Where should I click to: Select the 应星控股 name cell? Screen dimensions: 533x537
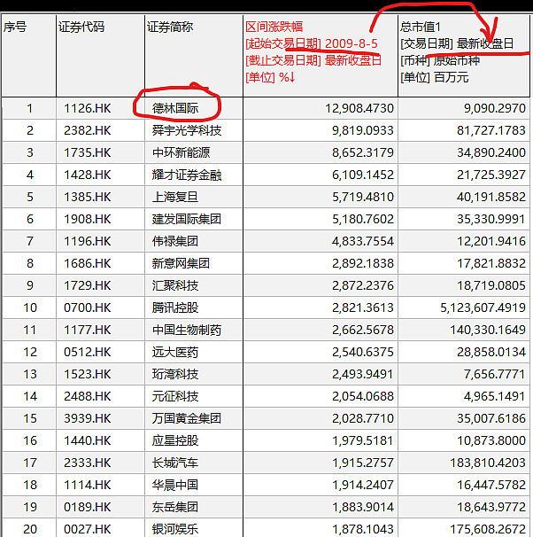click(x=175, y=440)
